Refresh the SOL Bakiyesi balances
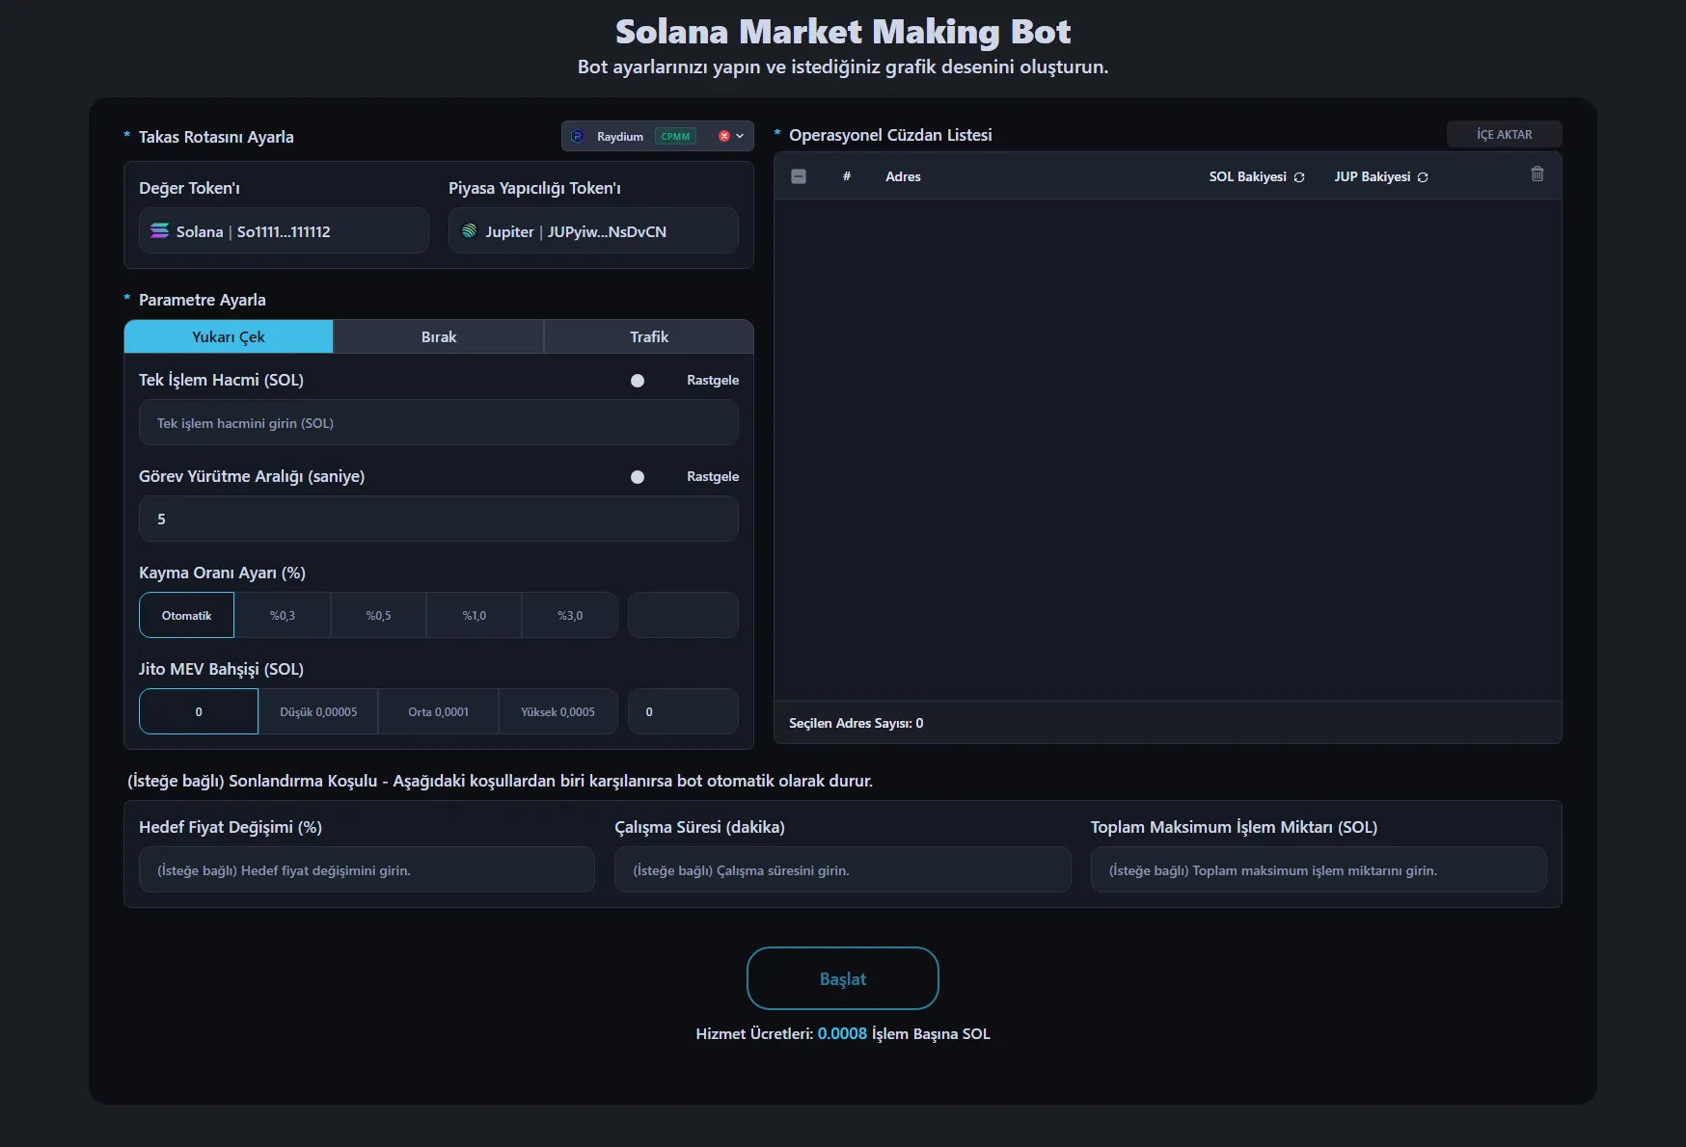1686x1147 pixels. 1299,176
